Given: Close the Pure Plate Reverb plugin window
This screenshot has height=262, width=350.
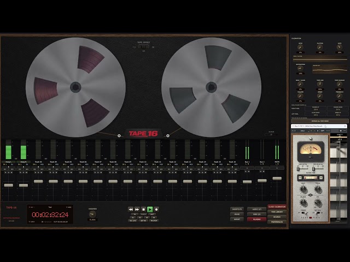Looking at the screenshot, I should pyautogui.click(x=345, y=126).
